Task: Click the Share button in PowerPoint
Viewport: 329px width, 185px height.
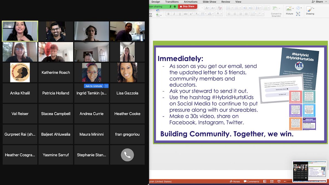Action: click(317, 2)
